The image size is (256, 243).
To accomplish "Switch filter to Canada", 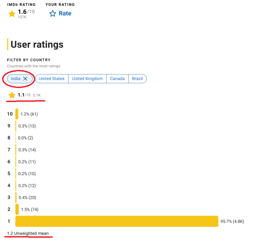I will 117,79.
